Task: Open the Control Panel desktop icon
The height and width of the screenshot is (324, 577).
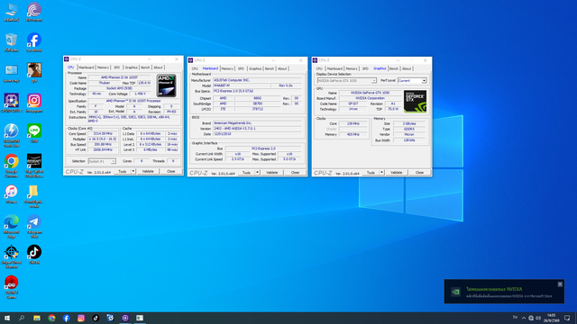Action: pos(12,73)
